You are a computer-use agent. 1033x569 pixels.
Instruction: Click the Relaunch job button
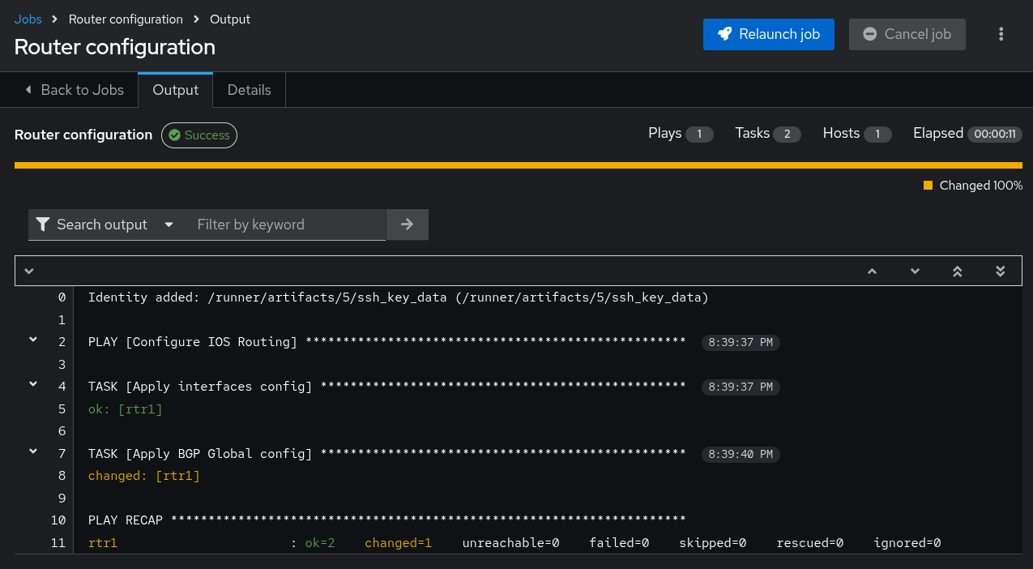click(x=769, y=34)
